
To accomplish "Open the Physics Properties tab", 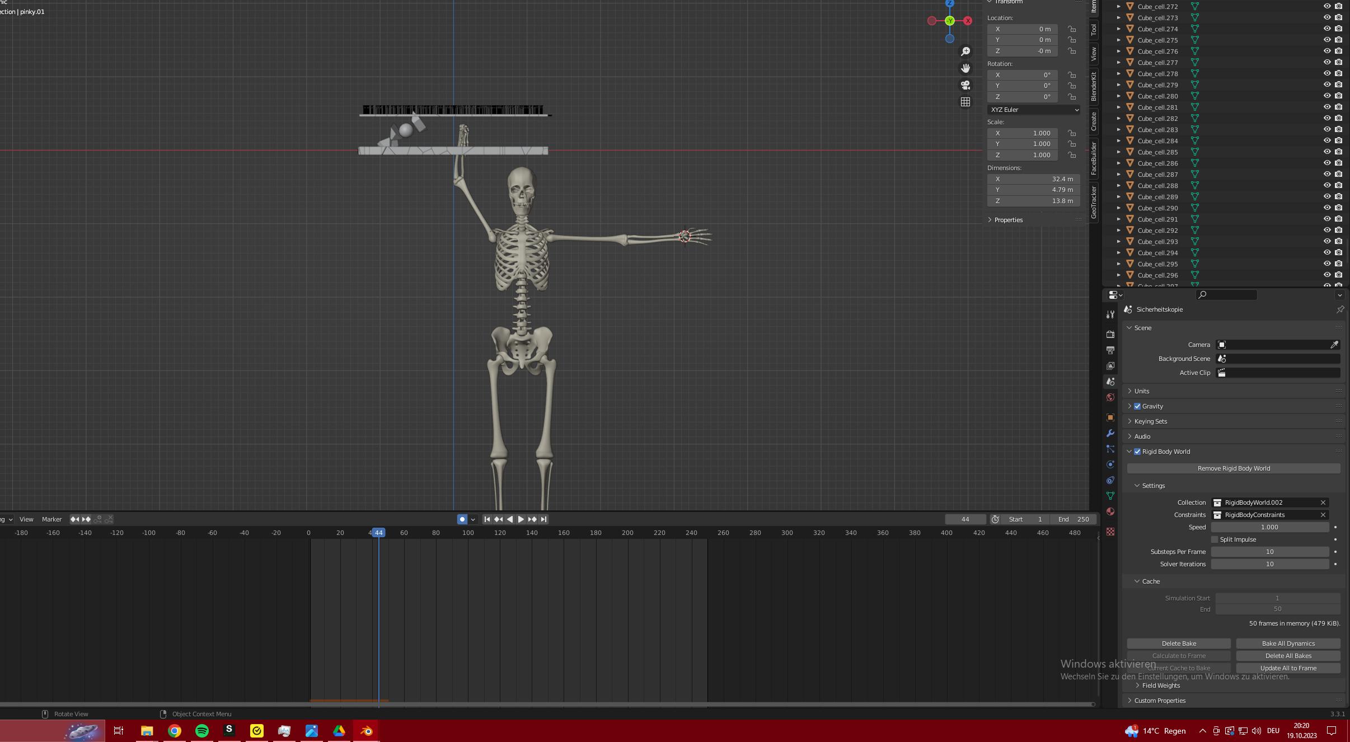I will tap(1110, 464).
